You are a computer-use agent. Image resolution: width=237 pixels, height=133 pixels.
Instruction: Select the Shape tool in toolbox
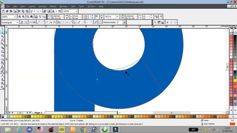pos(2,33)
